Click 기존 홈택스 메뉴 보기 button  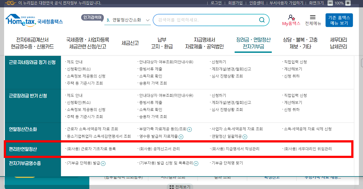[x=339, y=20]
